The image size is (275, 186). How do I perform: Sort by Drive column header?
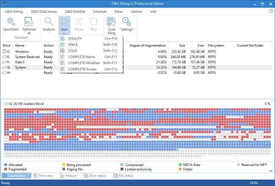(x=6, y=45)
